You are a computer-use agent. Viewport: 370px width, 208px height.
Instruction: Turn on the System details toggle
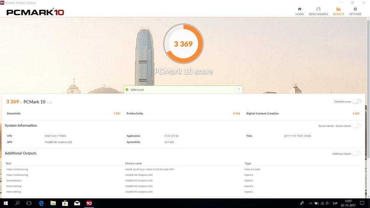357,126
